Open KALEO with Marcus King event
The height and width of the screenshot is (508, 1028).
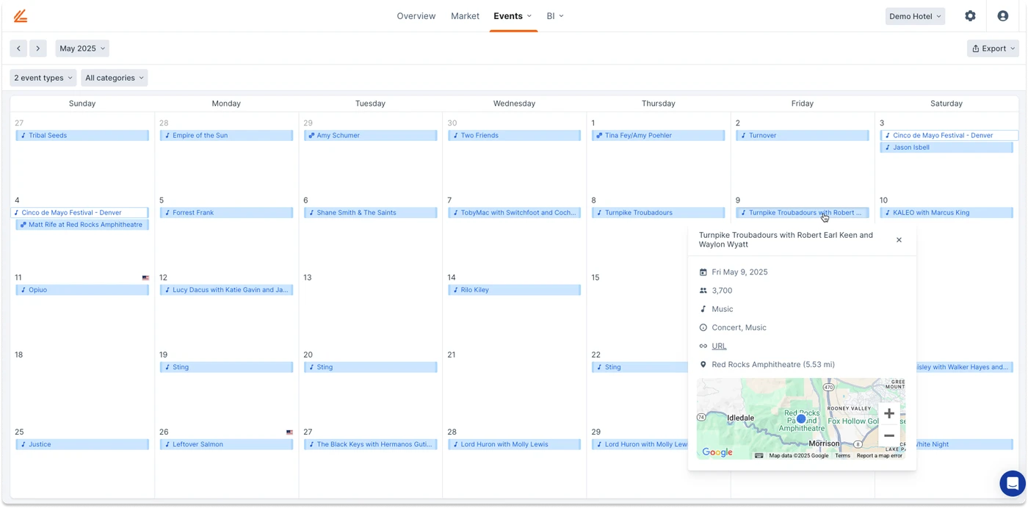pos(946,213)
